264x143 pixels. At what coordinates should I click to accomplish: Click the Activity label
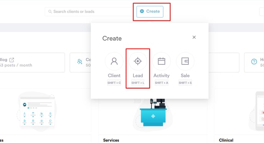tap(162, 76)
